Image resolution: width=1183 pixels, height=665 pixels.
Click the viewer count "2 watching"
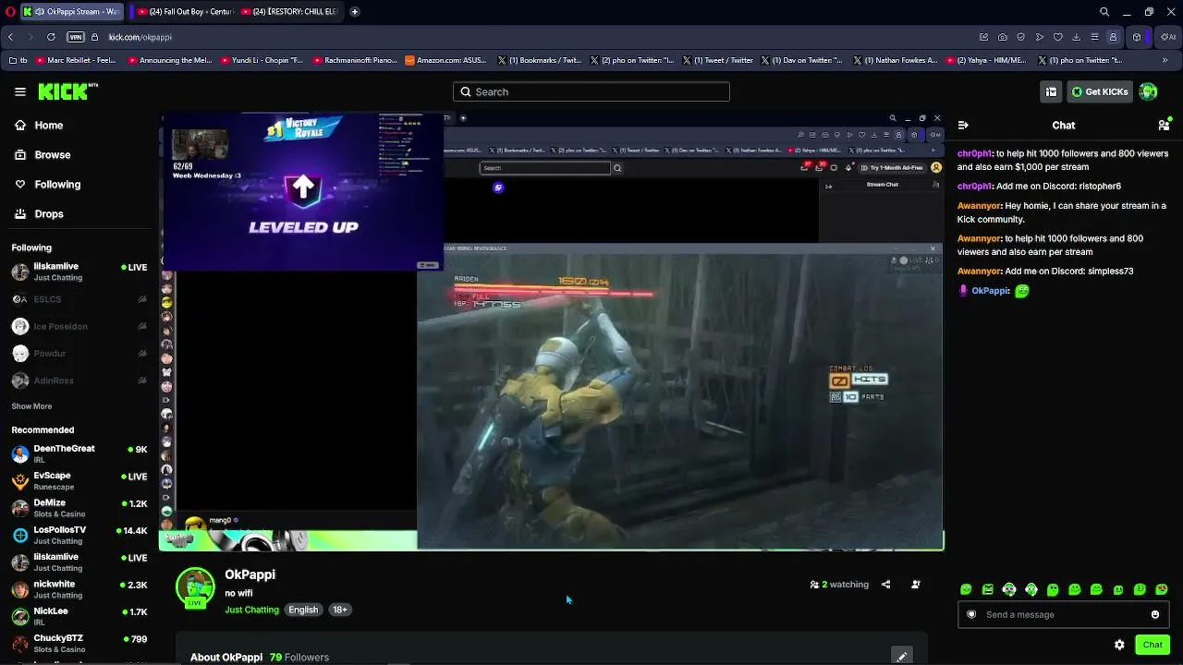pyautogui.click(x=839, y=585)
